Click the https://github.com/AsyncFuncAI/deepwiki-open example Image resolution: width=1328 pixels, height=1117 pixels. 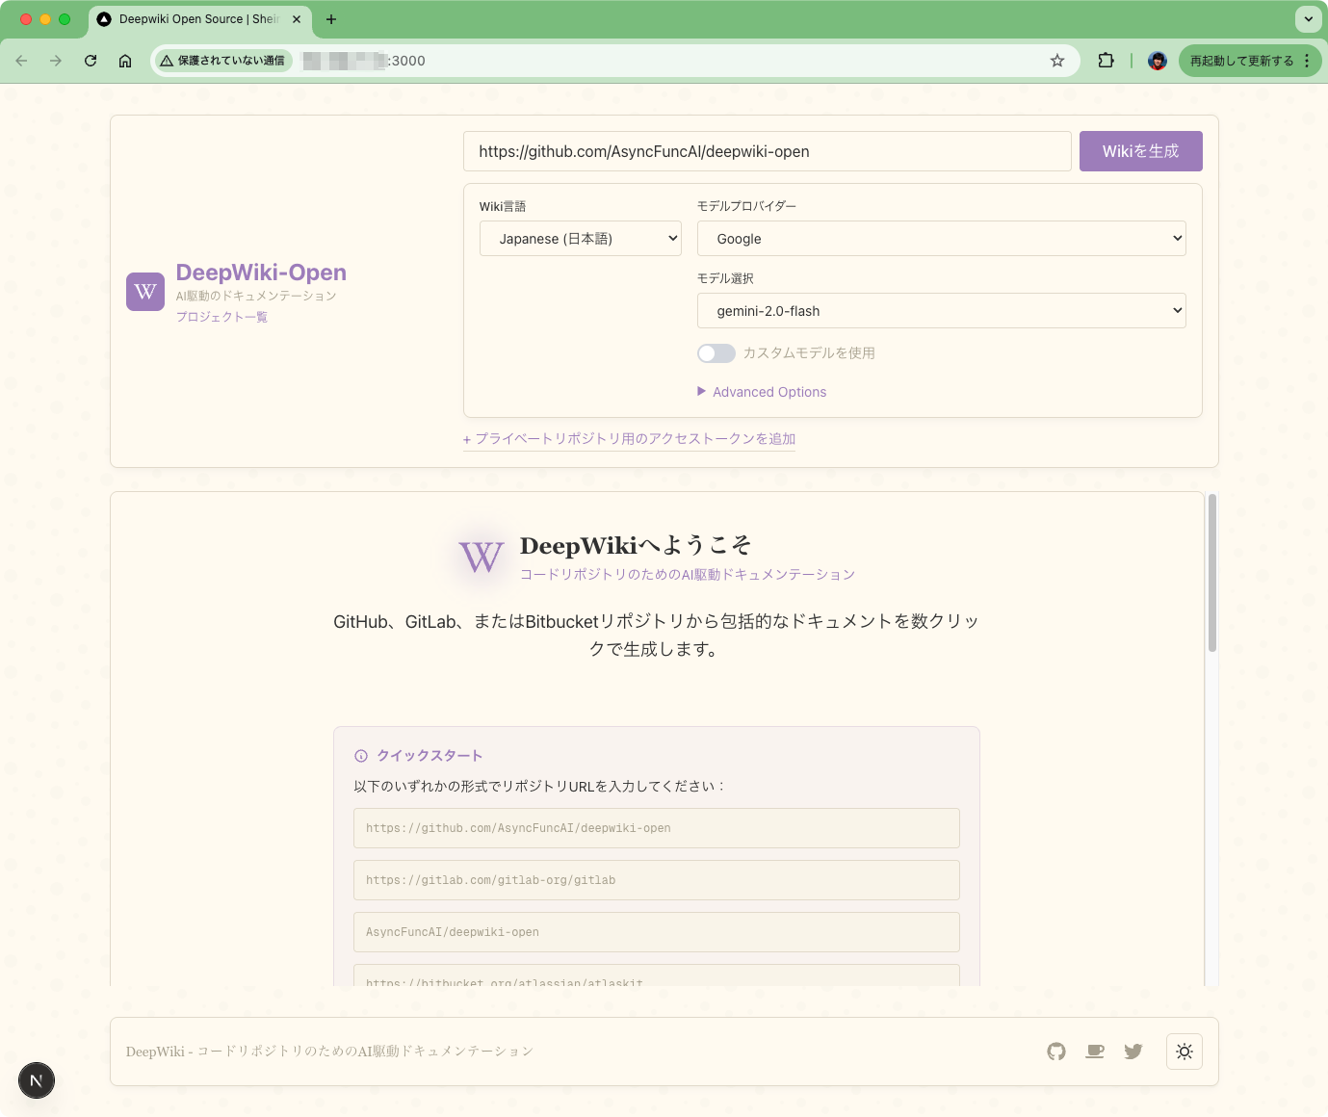pyautogui.click(x=657, y=828)
